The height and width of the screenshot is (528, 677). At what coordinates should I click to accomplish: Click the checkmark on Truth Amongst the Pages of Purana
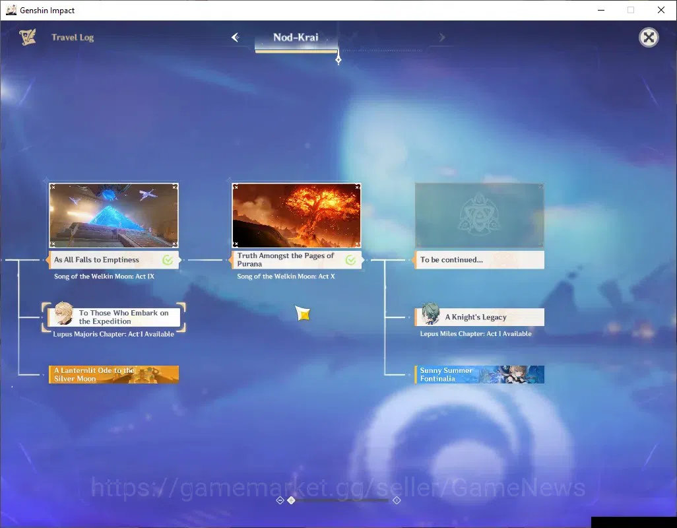point(350,260)
